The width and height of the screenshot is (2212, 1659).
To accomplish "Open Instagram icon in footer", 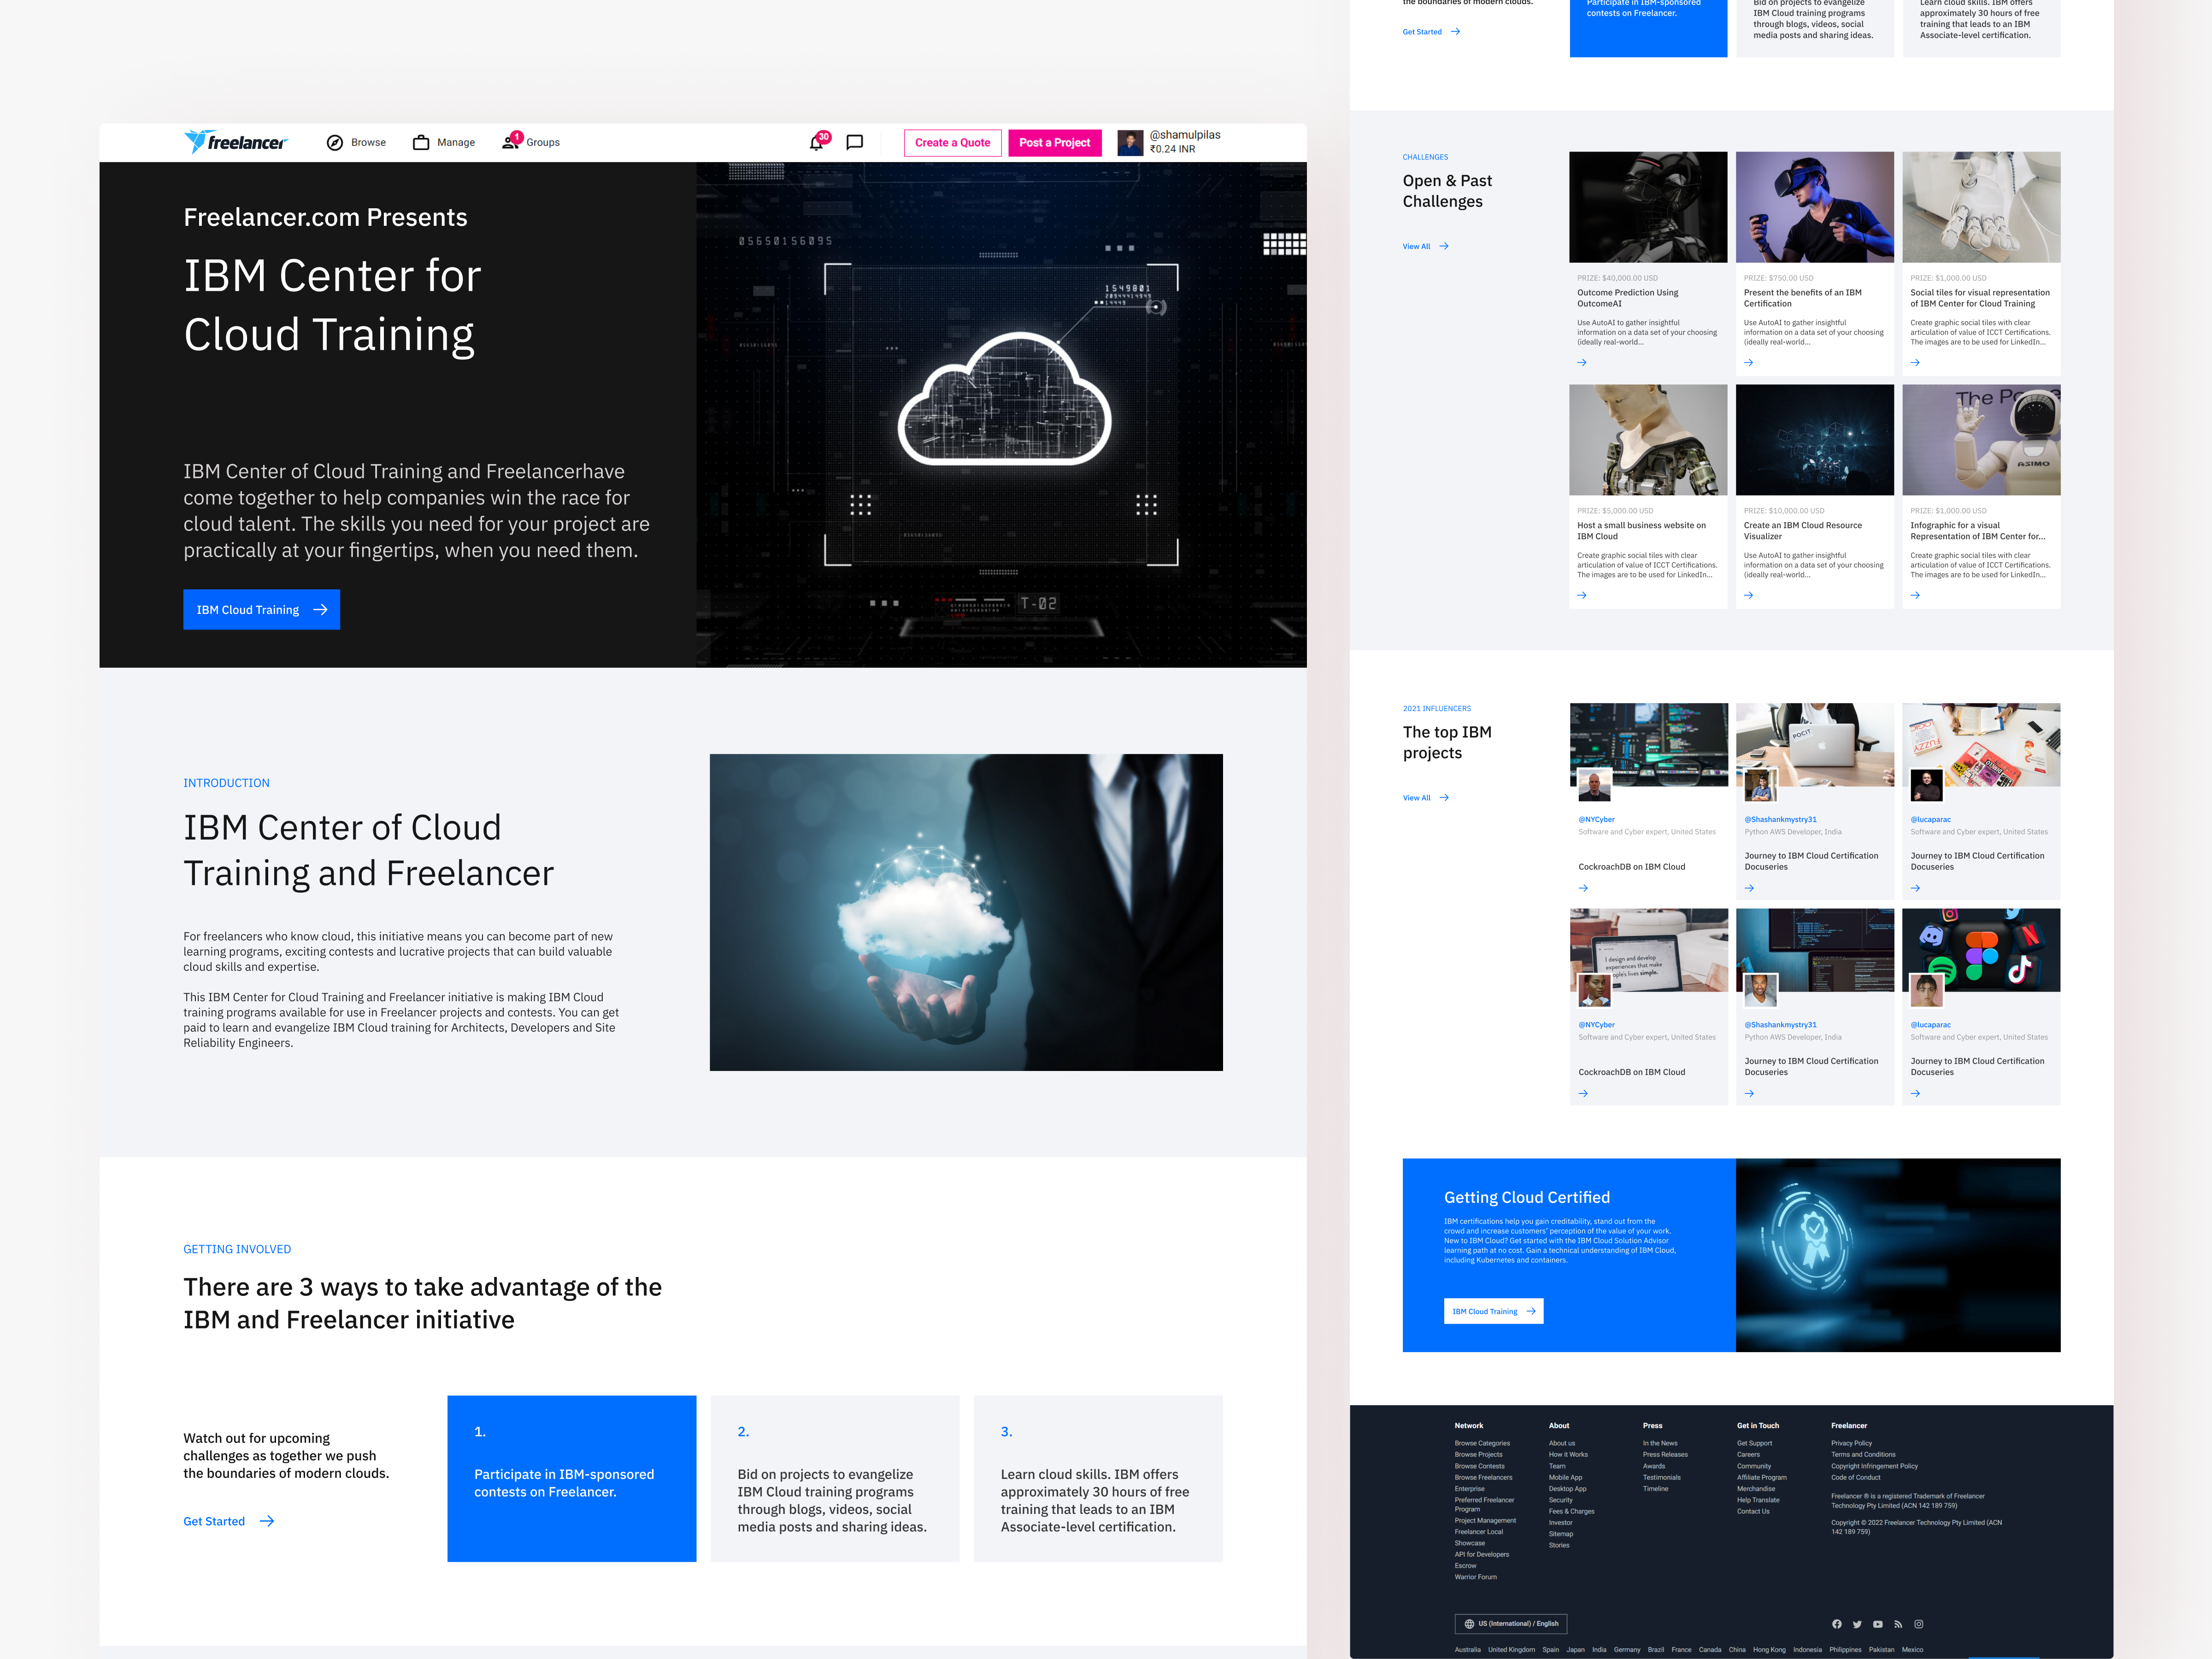I will coord(1919,1624).
